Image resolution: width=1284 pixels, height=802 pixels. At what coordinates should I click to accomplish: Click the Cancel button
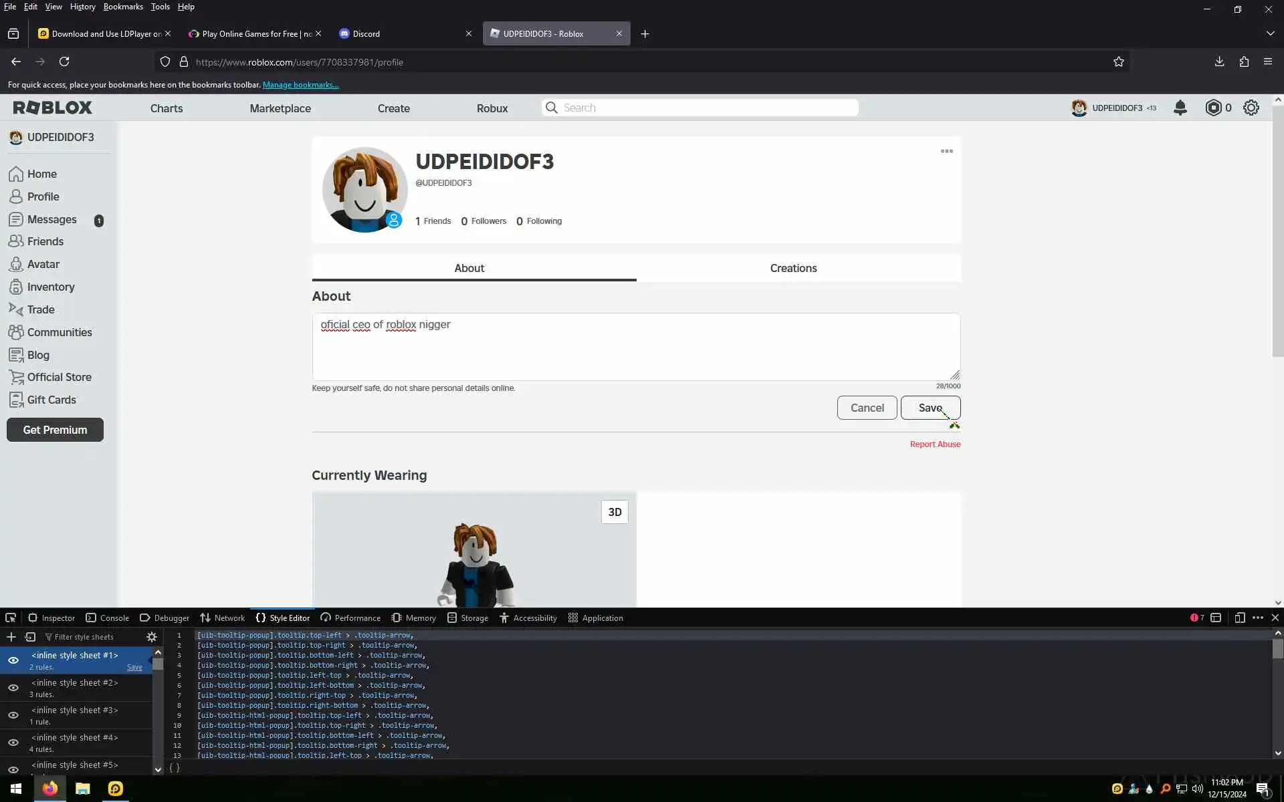867,408
